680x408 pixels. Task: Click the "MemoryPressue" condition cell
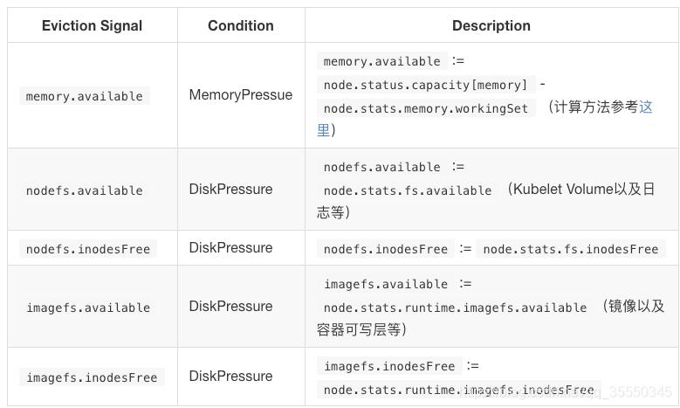(x=241, y=95)
